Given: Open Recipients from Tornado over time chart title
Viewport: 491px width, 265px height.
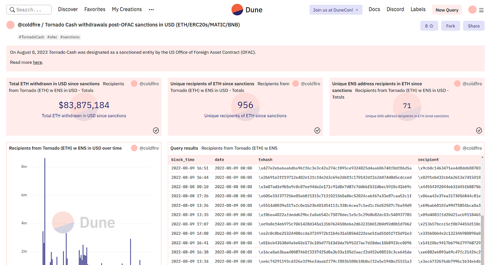Looking at the screenshot, I should click(65, 148).
